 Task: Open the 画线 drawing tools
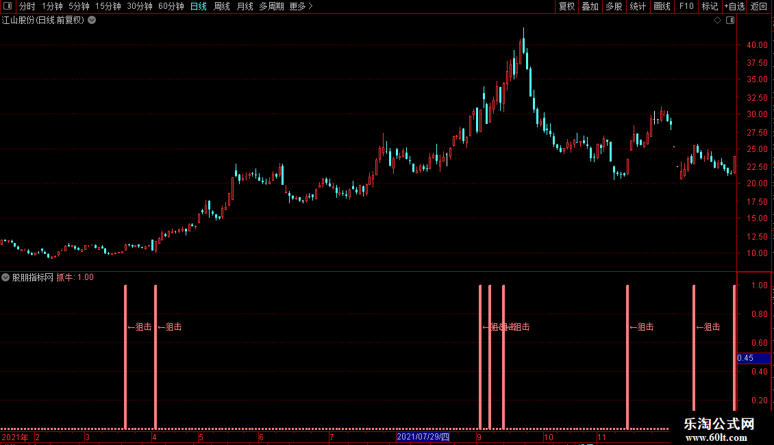(x=662, y=6)
